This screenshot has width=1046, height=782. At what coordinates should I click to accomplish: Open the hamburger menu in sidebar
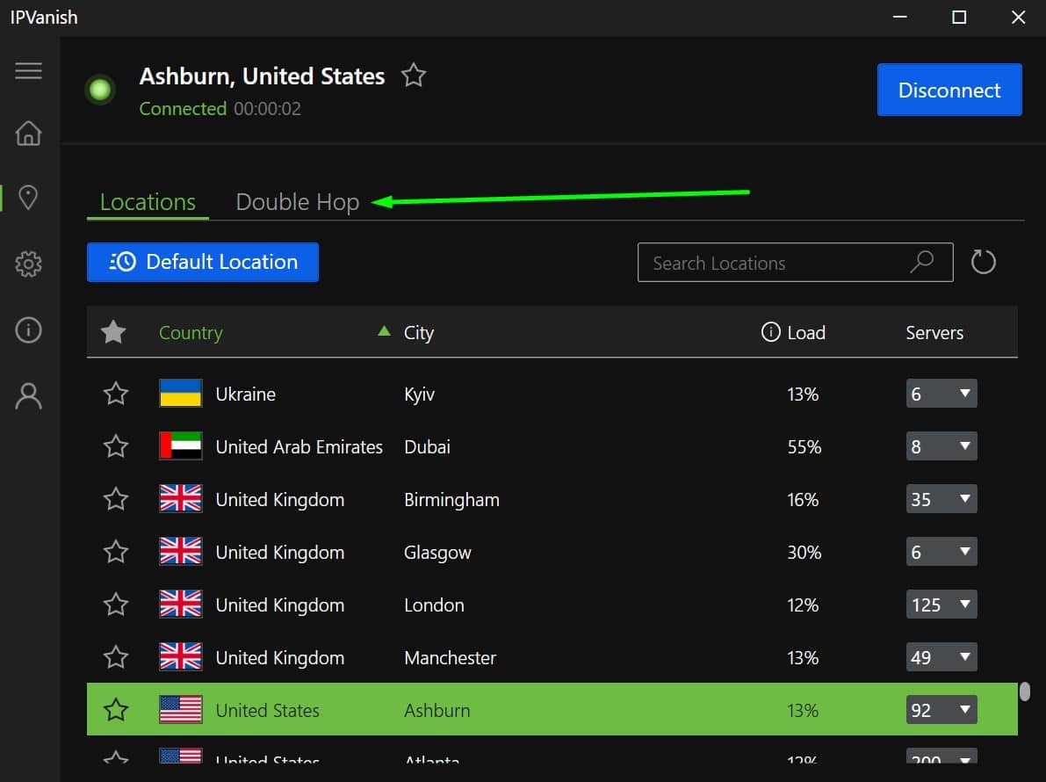pyautogui.click(x=29, y=70)
